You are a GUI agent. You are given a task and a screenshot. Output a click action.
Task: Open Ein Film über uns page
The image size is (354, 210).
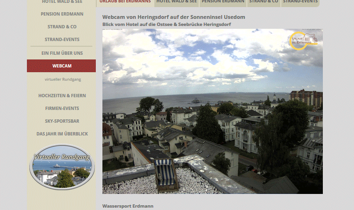pos(62,53)
